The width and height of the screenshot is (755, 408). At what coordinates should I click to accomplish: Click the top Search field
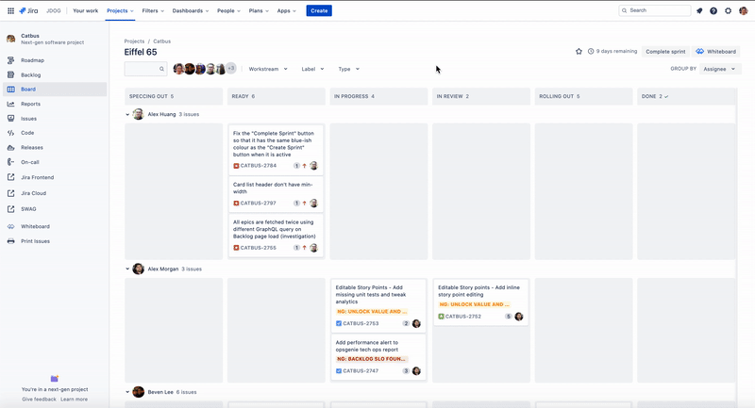(x=654, y=10)
